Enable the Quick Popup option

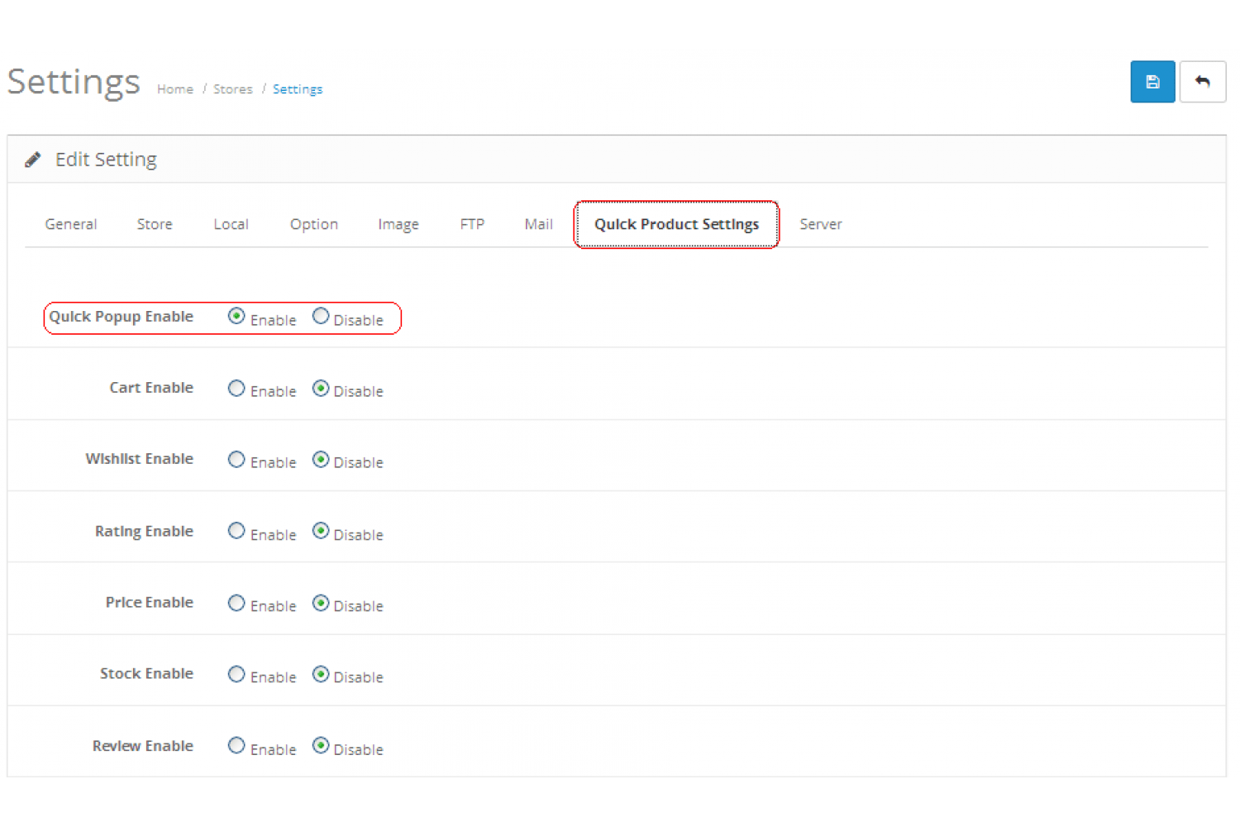[237, 315]
